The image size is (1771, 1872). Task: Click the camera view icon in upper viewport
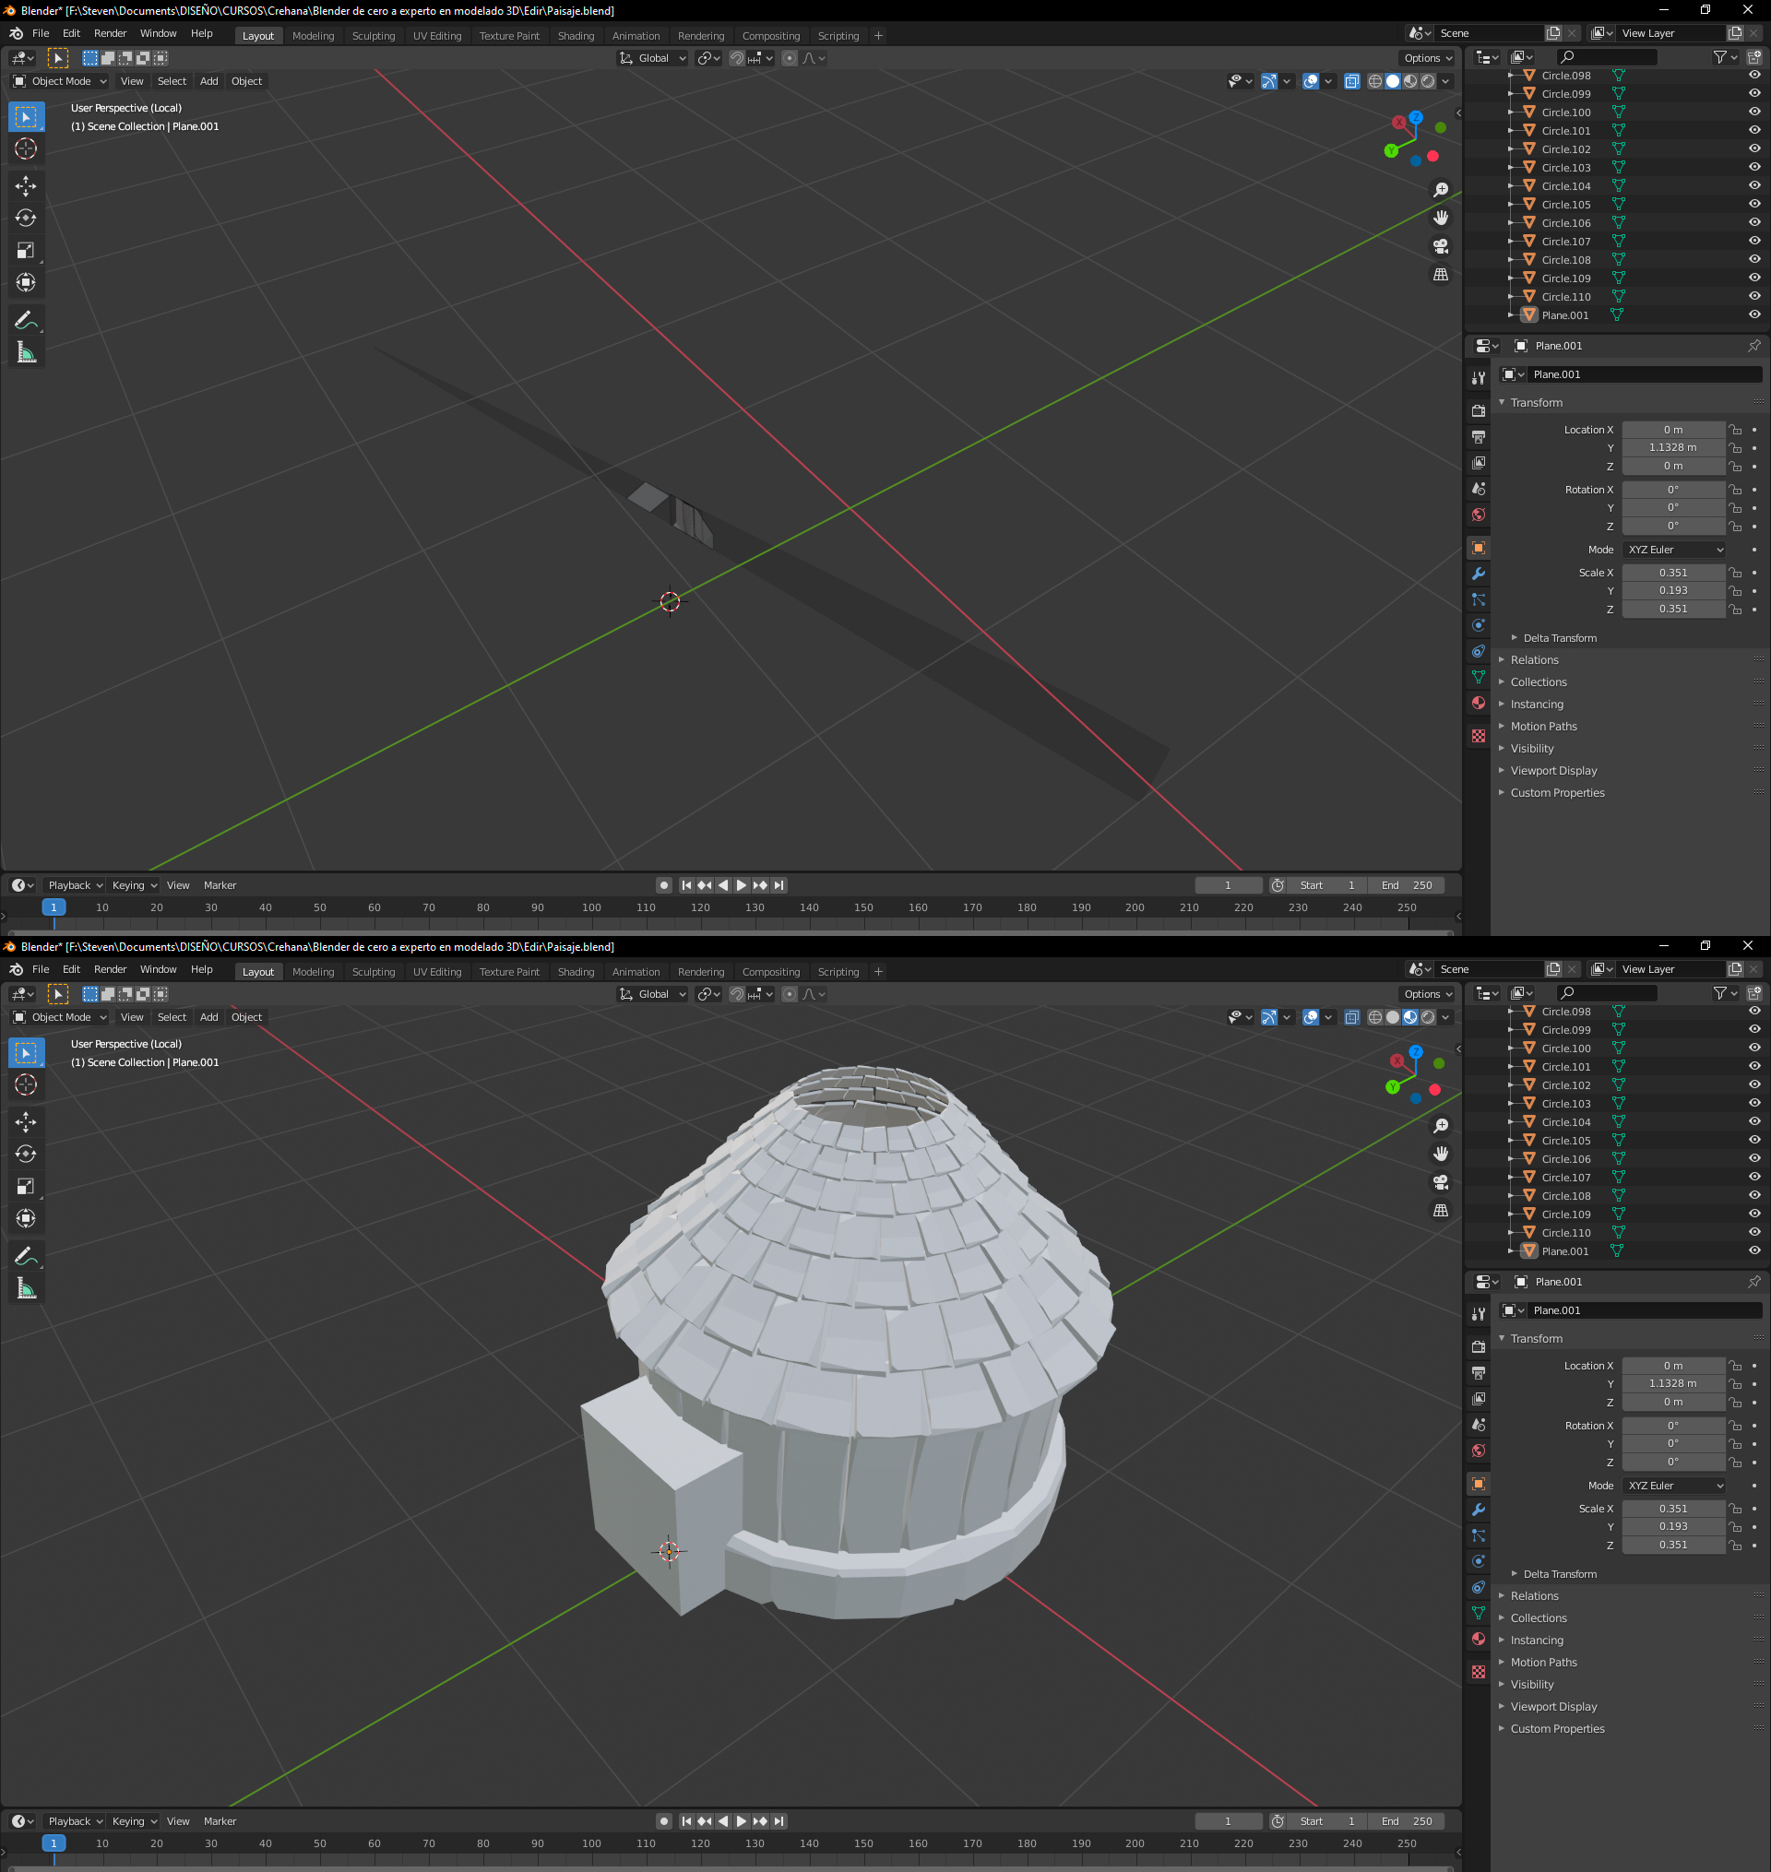pos(1441,246)
